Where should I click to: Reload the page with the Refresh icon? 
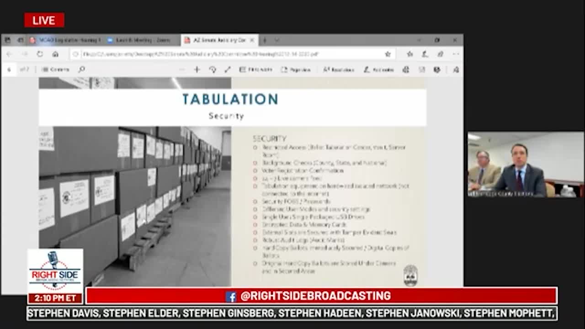(40, 54)
